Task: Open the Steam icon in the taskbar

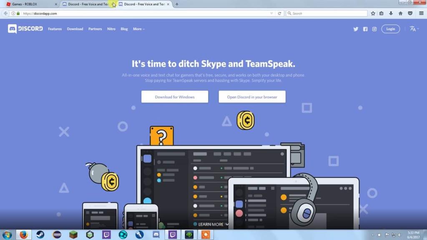Action: [x=40, y=235]
